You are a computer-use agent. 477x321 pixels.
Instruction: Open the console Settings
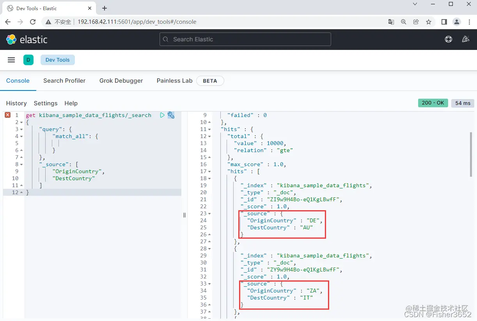46,103
